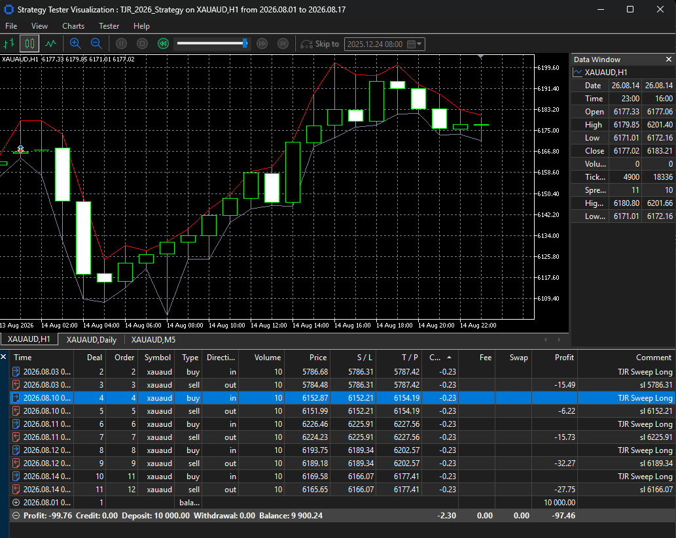Screen dimensions: 676x538
Task: Sort by the Profit column header
Action: (554, 357)
